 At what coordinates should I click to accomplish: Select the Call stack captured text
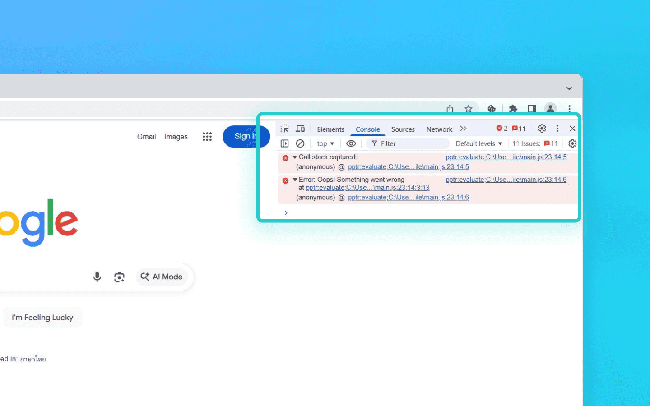tap(328, 157)
